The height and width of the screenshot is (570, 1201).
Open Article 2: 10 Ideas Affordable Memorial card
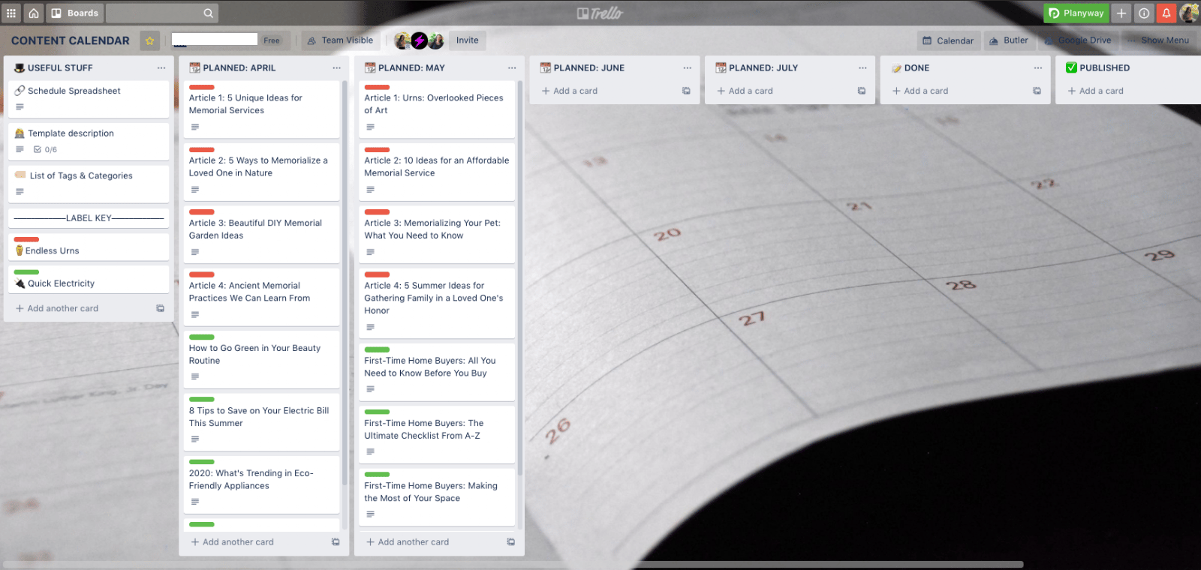[x=437, y=172]
